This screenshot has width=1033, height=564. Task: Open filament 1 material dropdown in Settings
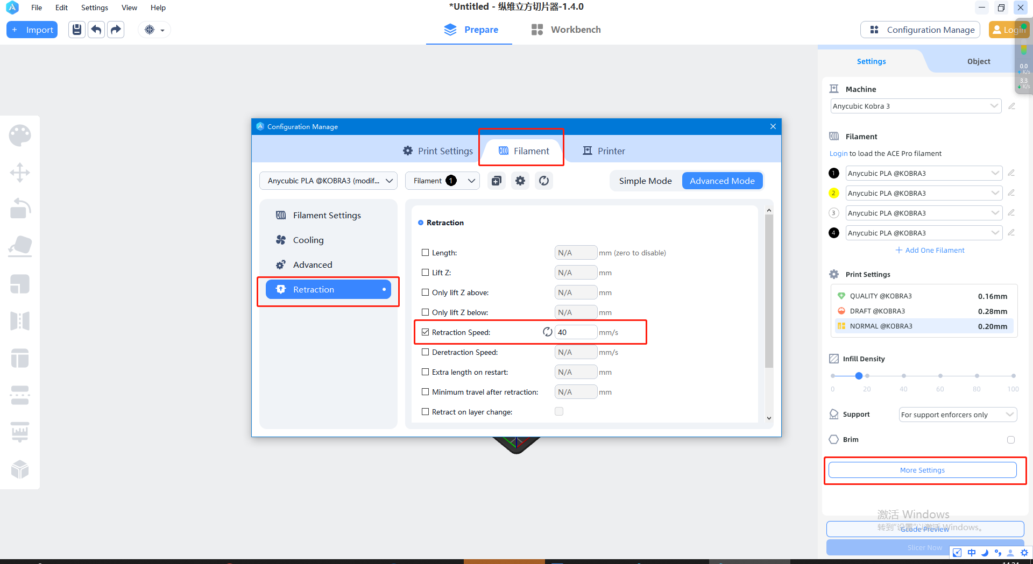[924, 173]
